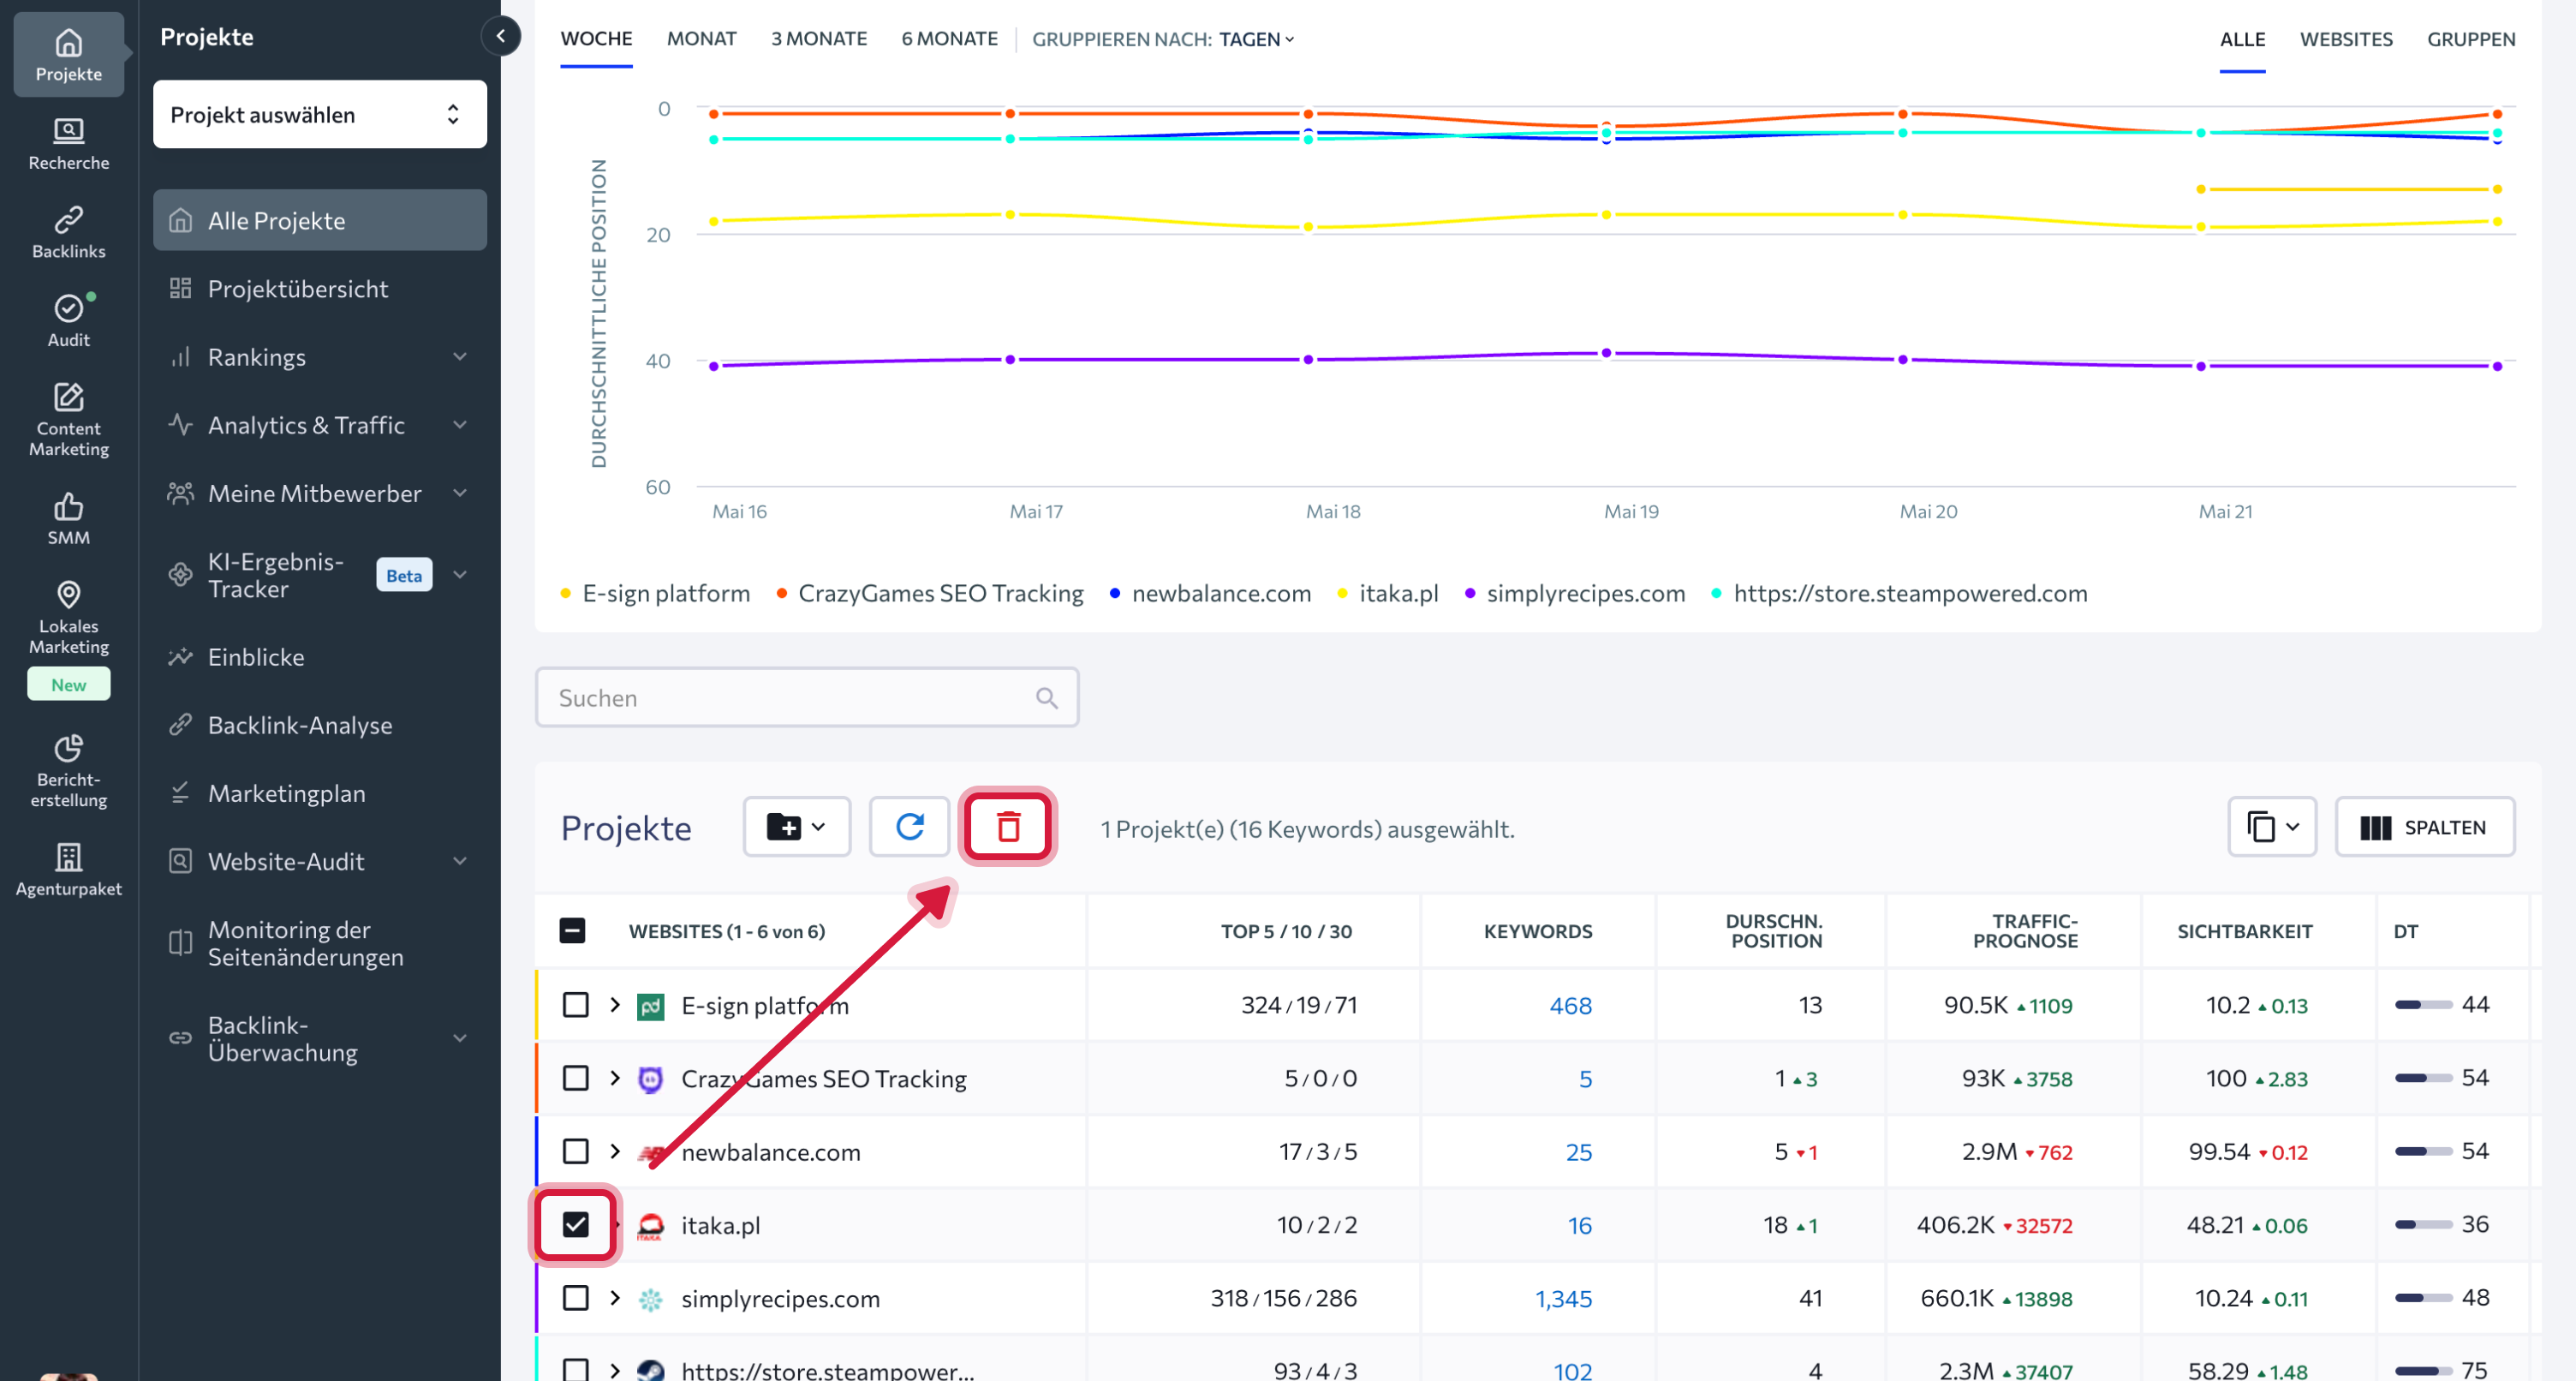Screen dimensions: 2576x1381
Task: Toggle newbalance.com legend entry
Action: pos(1210,594)
